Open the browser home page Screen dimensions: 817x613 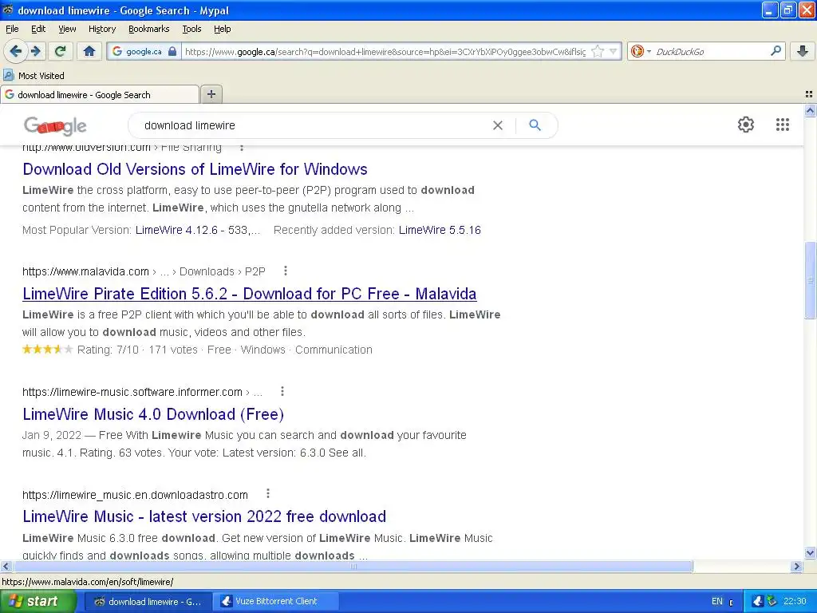tap(89, 51)
